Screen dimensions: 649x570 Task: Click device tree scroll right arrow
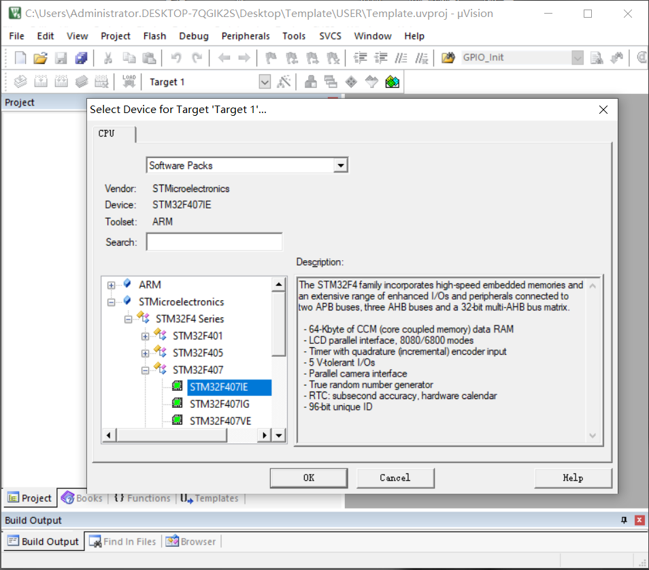click(x=264, y=435)
